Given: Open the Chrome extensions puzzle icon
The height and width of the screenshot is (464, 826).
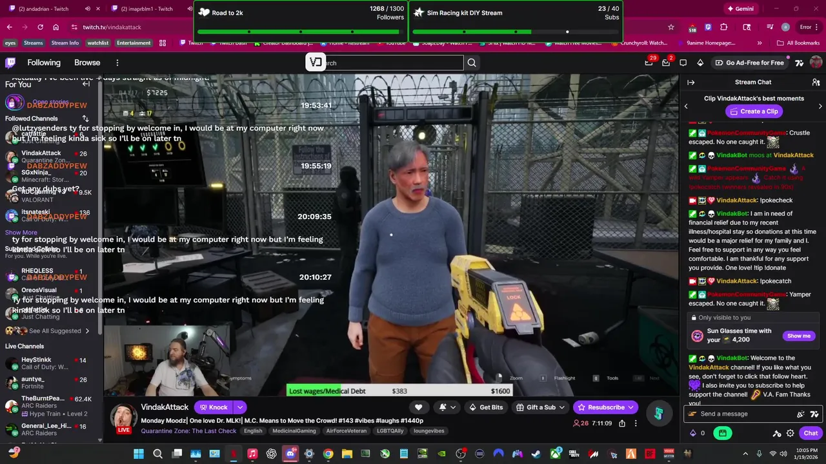Looking at the screenshot, I should pos(723,27).
